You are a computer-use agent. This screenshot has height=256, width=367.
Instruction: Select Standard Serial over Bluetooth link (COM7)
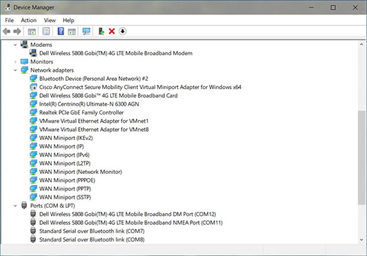coord(92,231)
